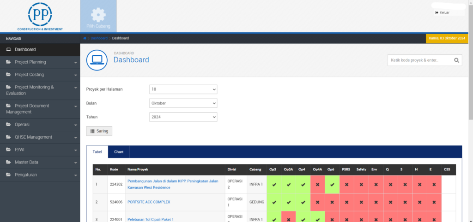This screenshot has width=473, height=222.
Task: Click the PP Construction & Investment logo
Action: coord(40,15)
